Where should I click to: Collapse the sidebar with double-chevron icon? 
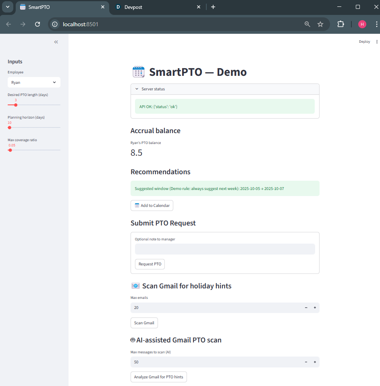point(56,42)
